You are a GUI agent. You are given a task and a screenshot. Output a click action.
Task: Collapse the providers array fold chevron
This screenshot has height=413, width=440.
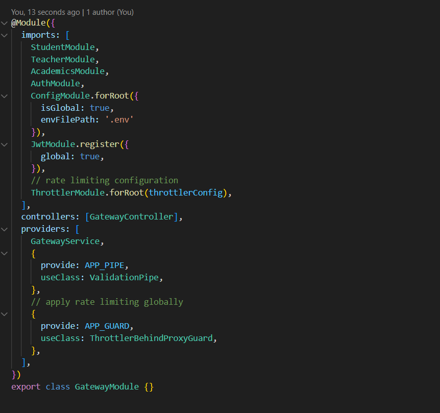tap(4, 229)
